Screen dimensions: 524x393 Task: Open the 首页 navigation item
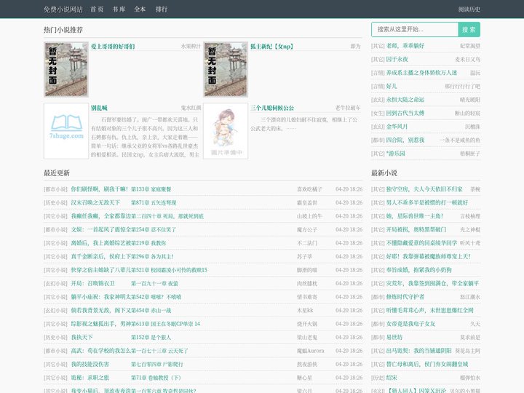(x=97, y=9)
